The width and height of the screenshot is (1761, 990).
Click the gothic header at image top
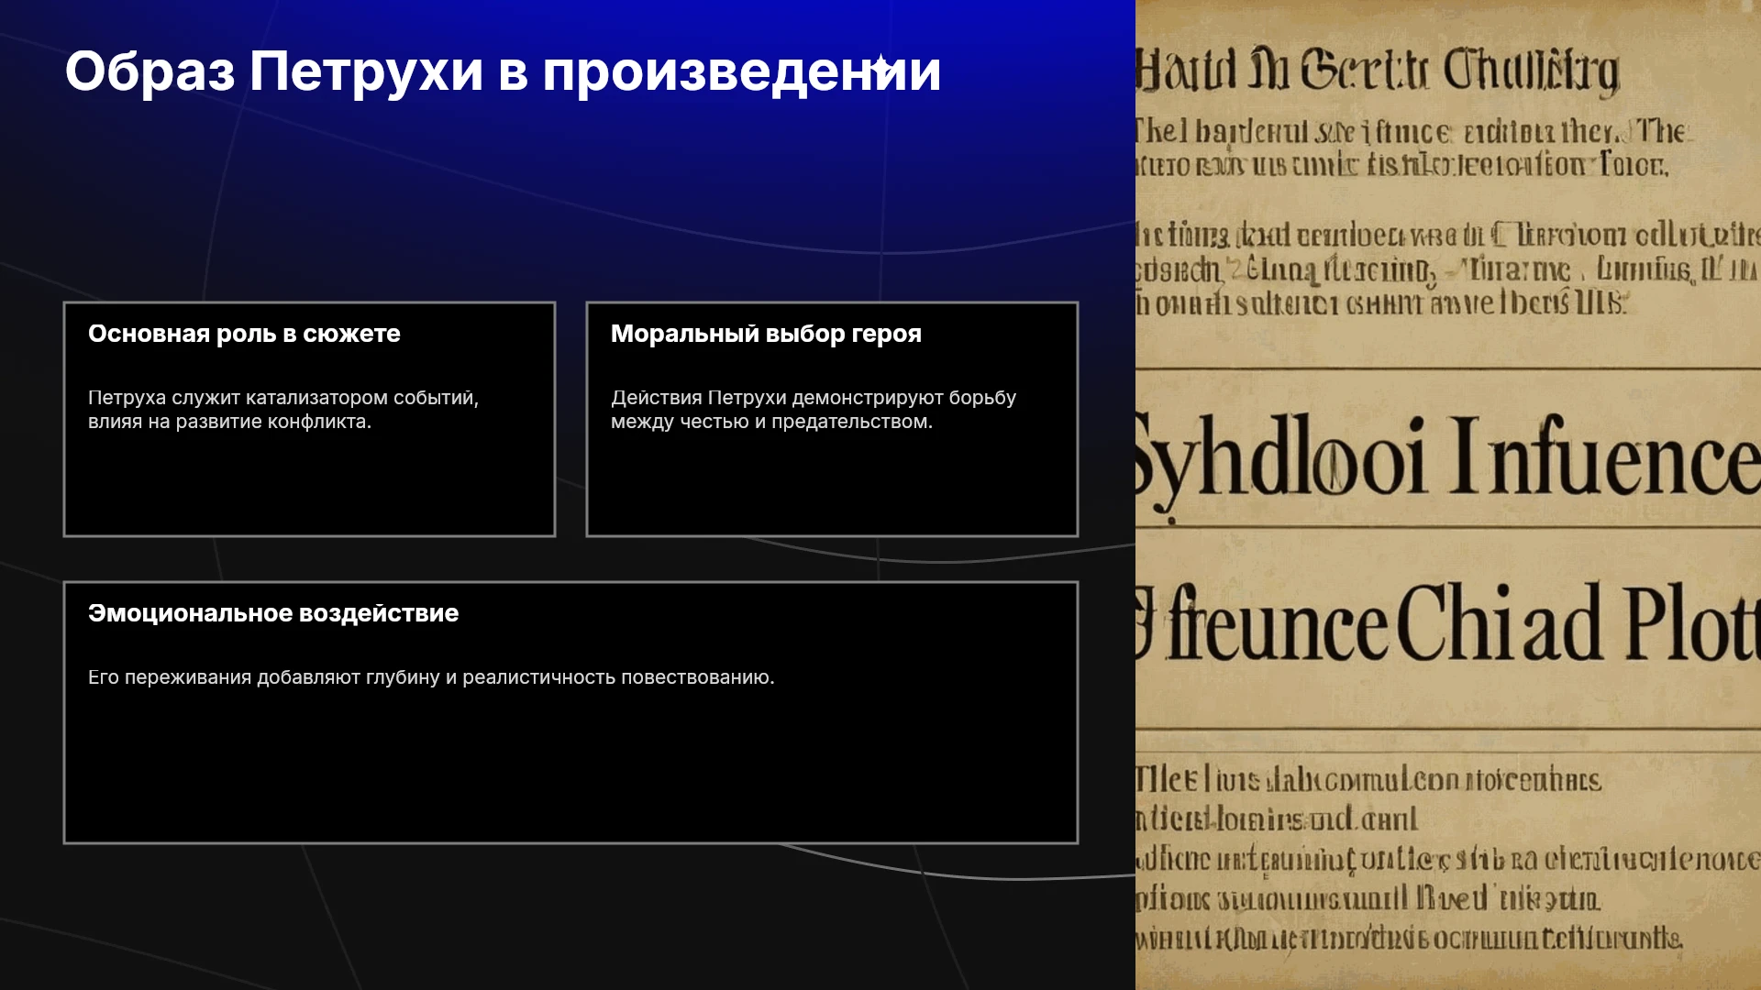pyautogui.click(x=1378, y=69)
